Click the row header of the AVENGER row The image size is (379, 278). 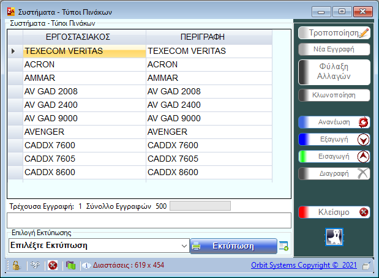pyautogui.click(x=15, y=132)
